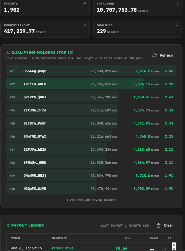Viewport: 185px width, 251px height.
Task: Select holder row GiT8fn…PuXr
Action: pyautogui.click(x=92, y=123)
